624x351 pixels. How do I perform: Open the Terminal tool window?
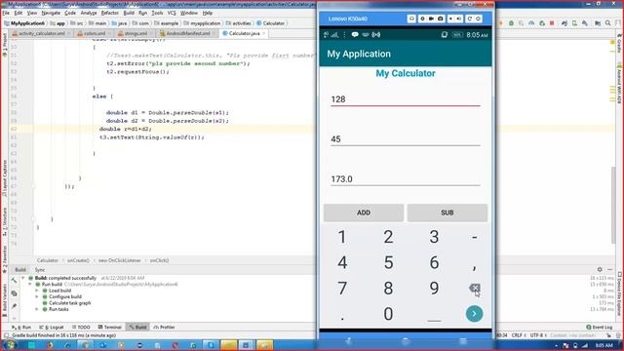coord(109,328)
